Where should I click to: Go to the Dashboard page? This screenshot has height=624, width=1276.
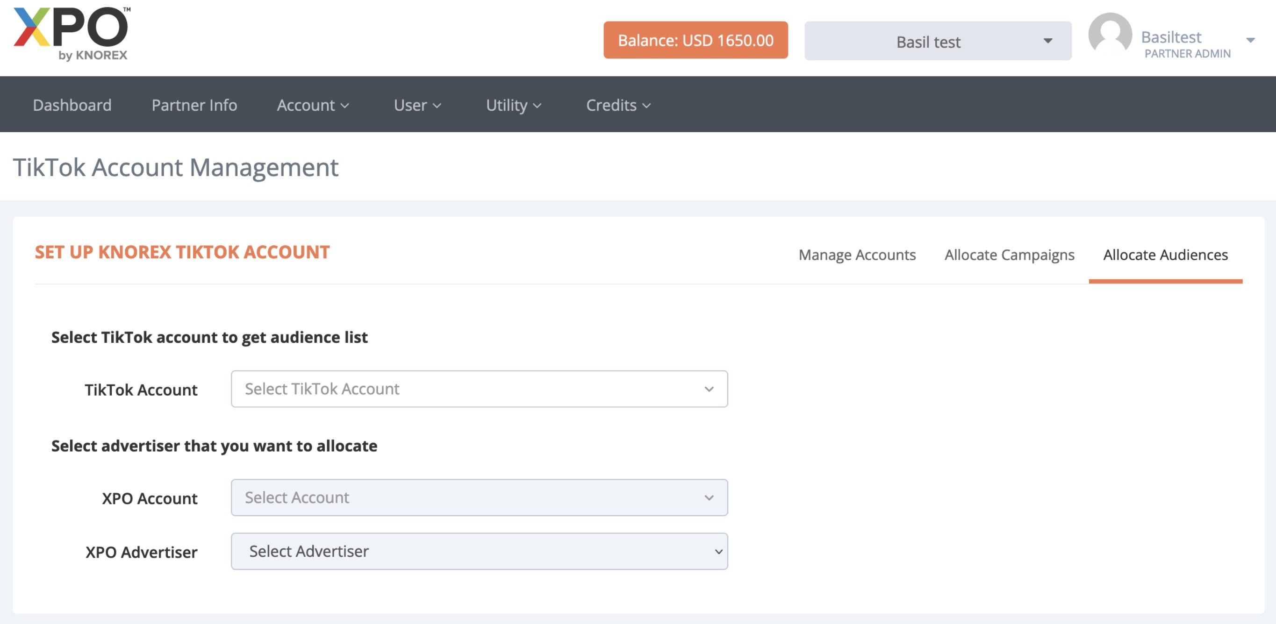click(x=72, y=106)
